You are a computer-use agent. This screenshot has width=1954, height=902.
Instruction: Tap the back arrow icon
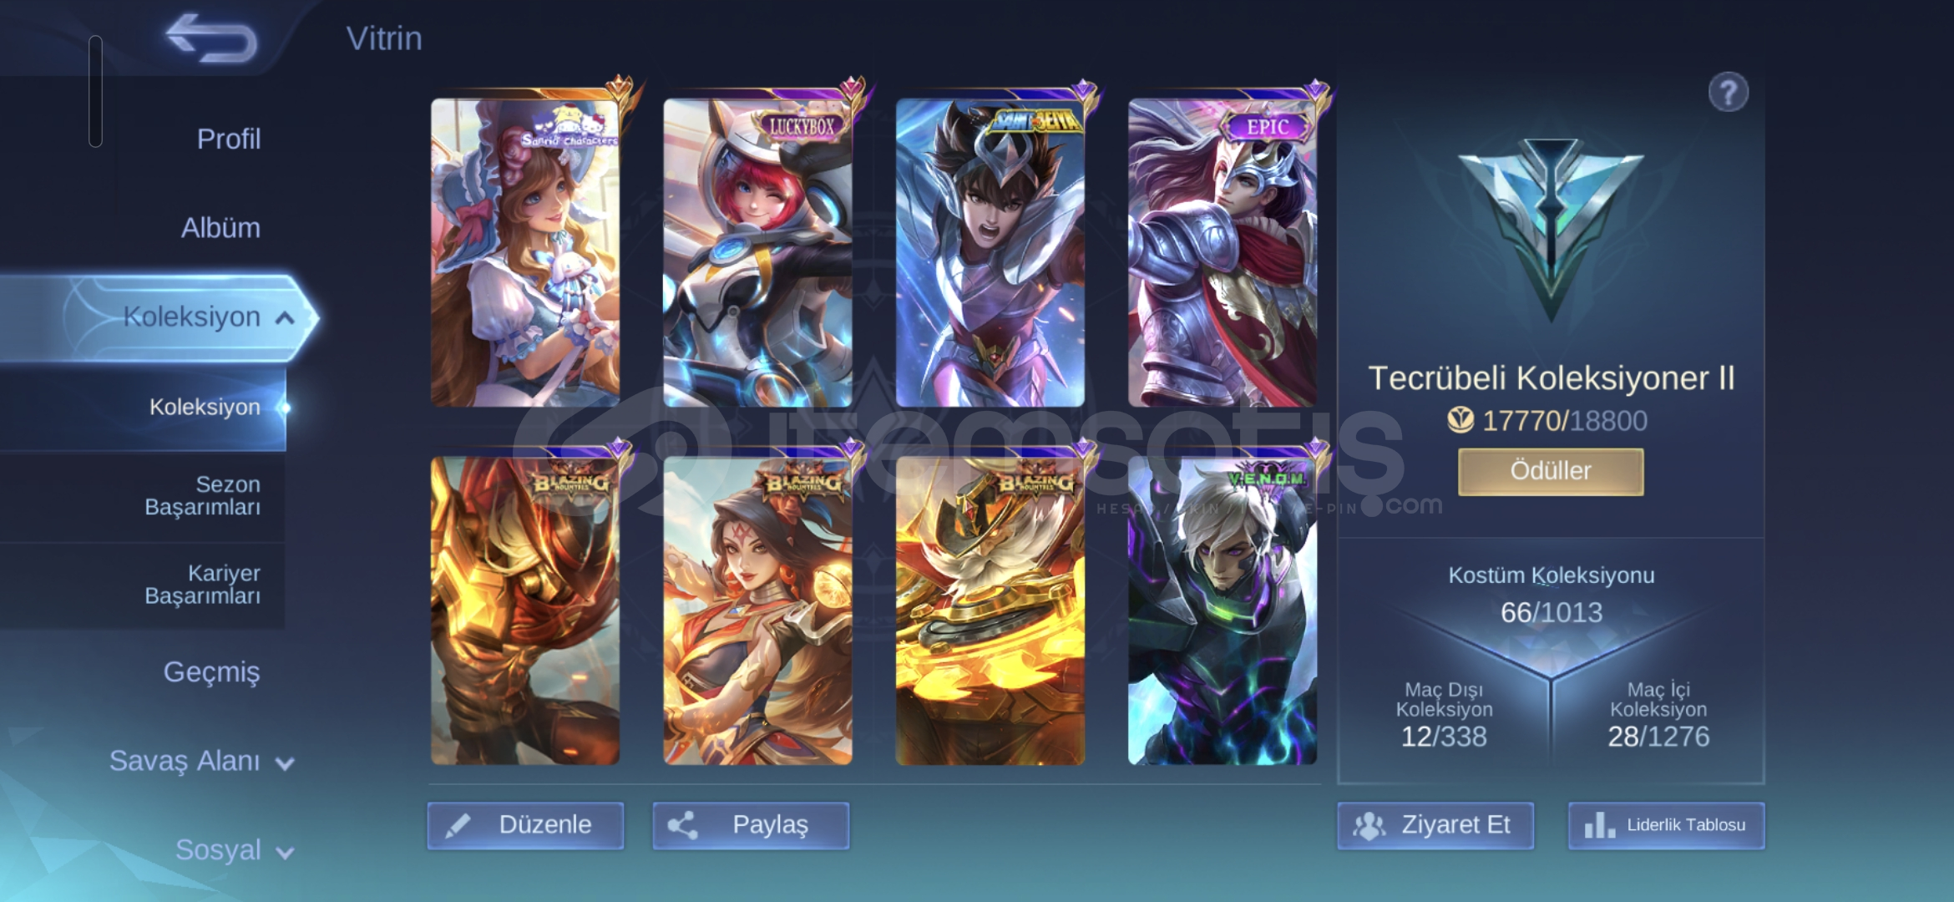tap(211, 38)
